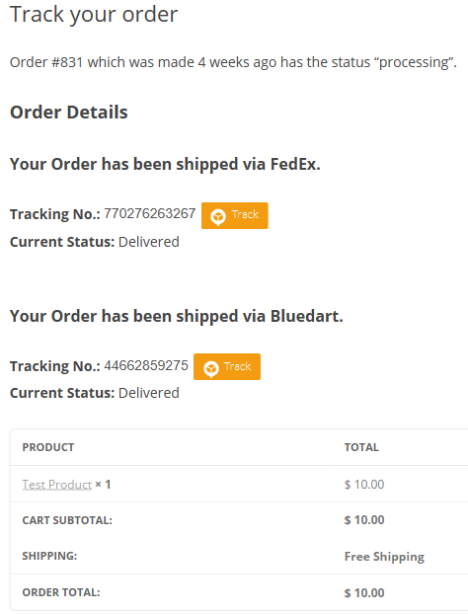Click the ORDER TOTAL amount $10.00
The image size is (468, 614).
coord(364,593)
